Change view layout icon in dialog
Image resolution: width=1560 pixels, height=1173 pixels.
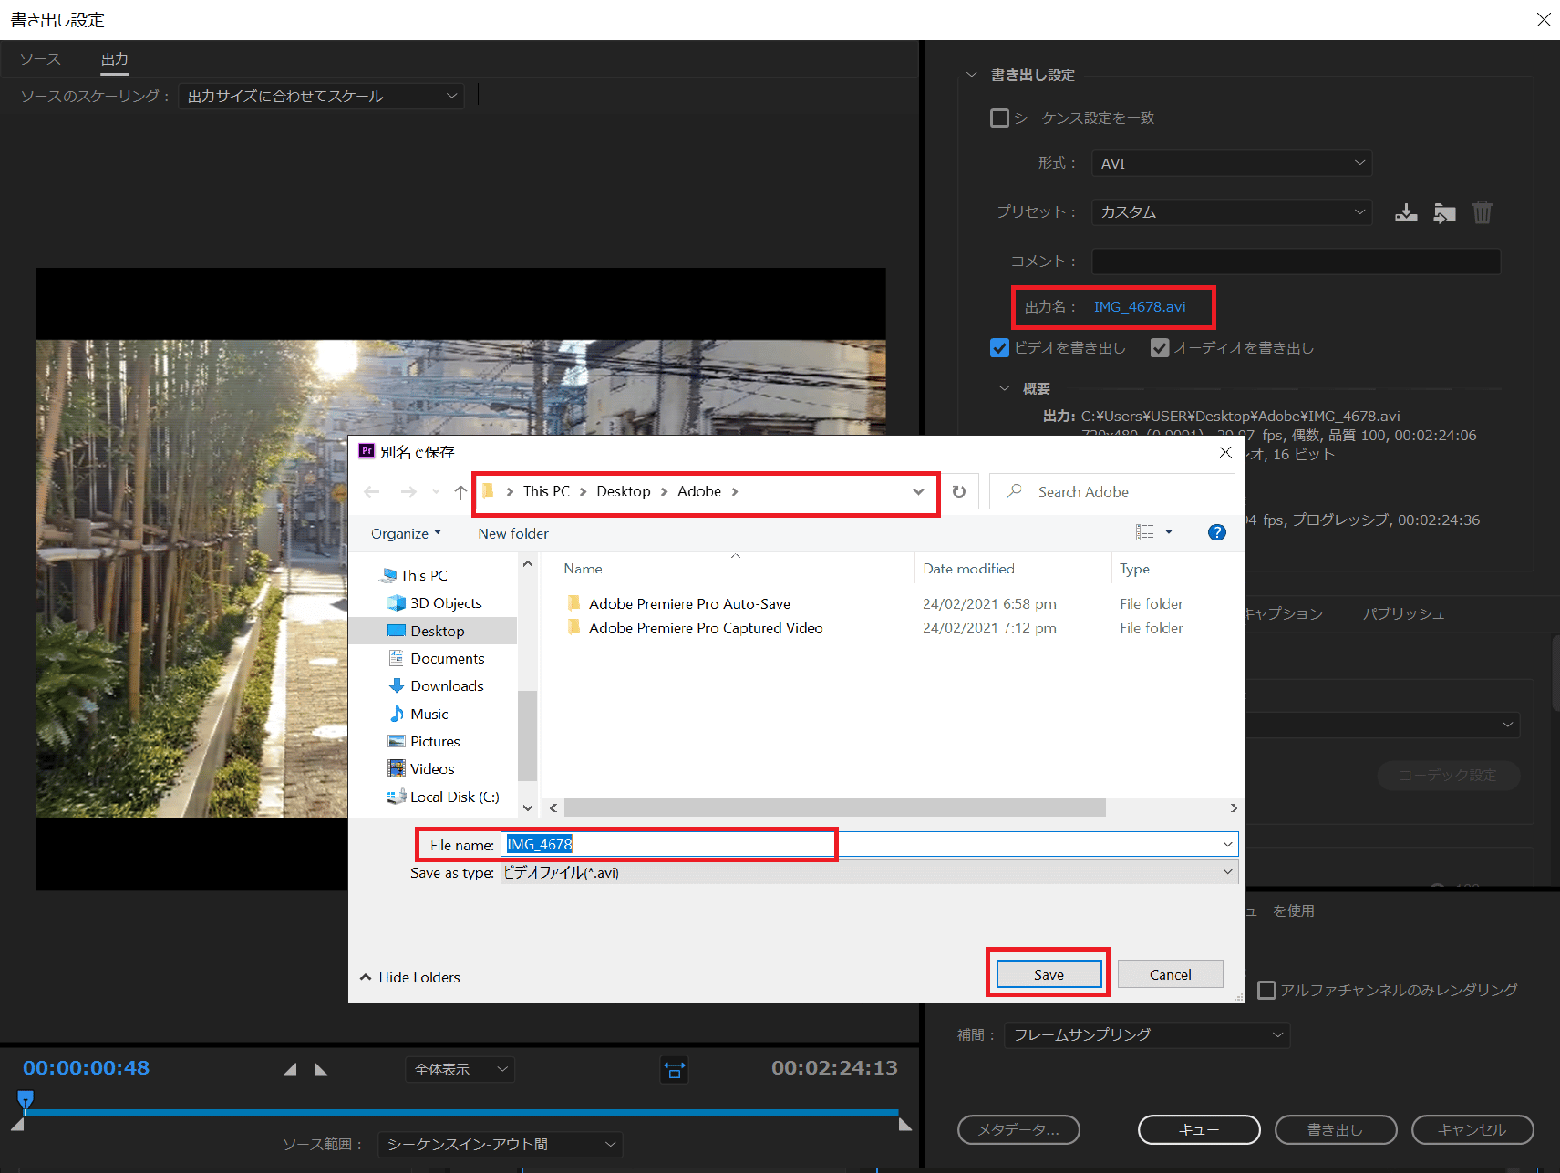coord(1145,532)
